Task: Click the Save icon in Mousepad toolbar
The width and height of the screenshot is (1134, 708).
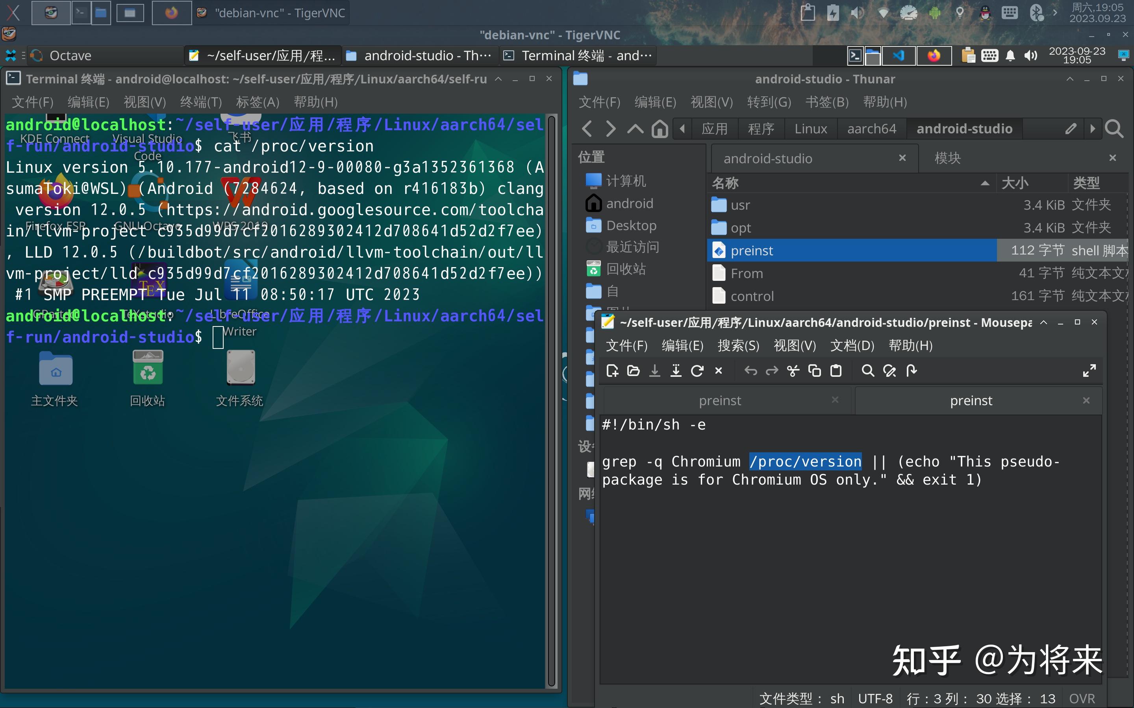Action: tap(655, 371)
